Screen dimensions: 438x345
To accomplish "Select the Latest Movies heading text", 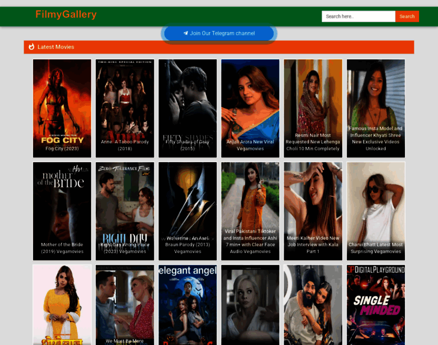I will click(56, 47).
